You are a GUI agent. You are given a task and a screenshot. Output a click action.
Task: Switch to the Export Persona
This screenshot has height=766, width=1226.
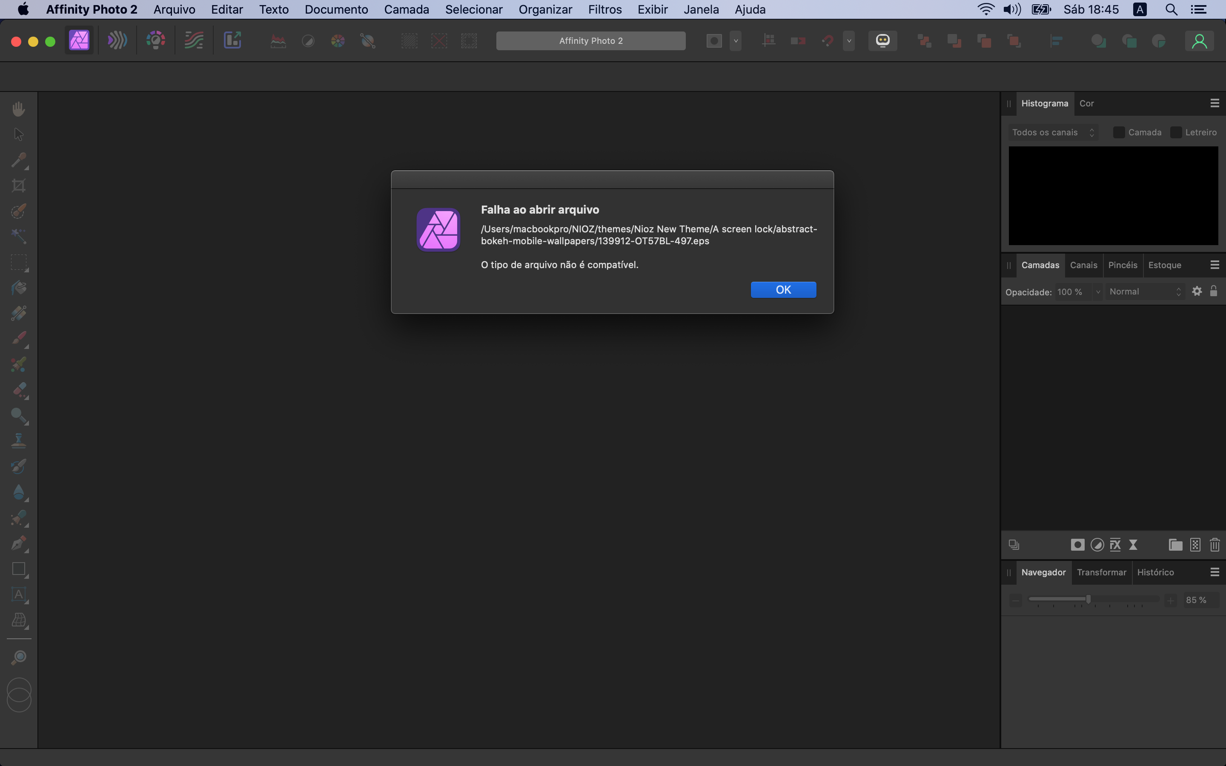coord(232,40)
